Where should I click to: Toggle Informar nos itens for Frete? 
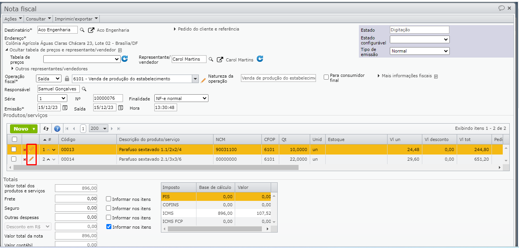(109, 199)
